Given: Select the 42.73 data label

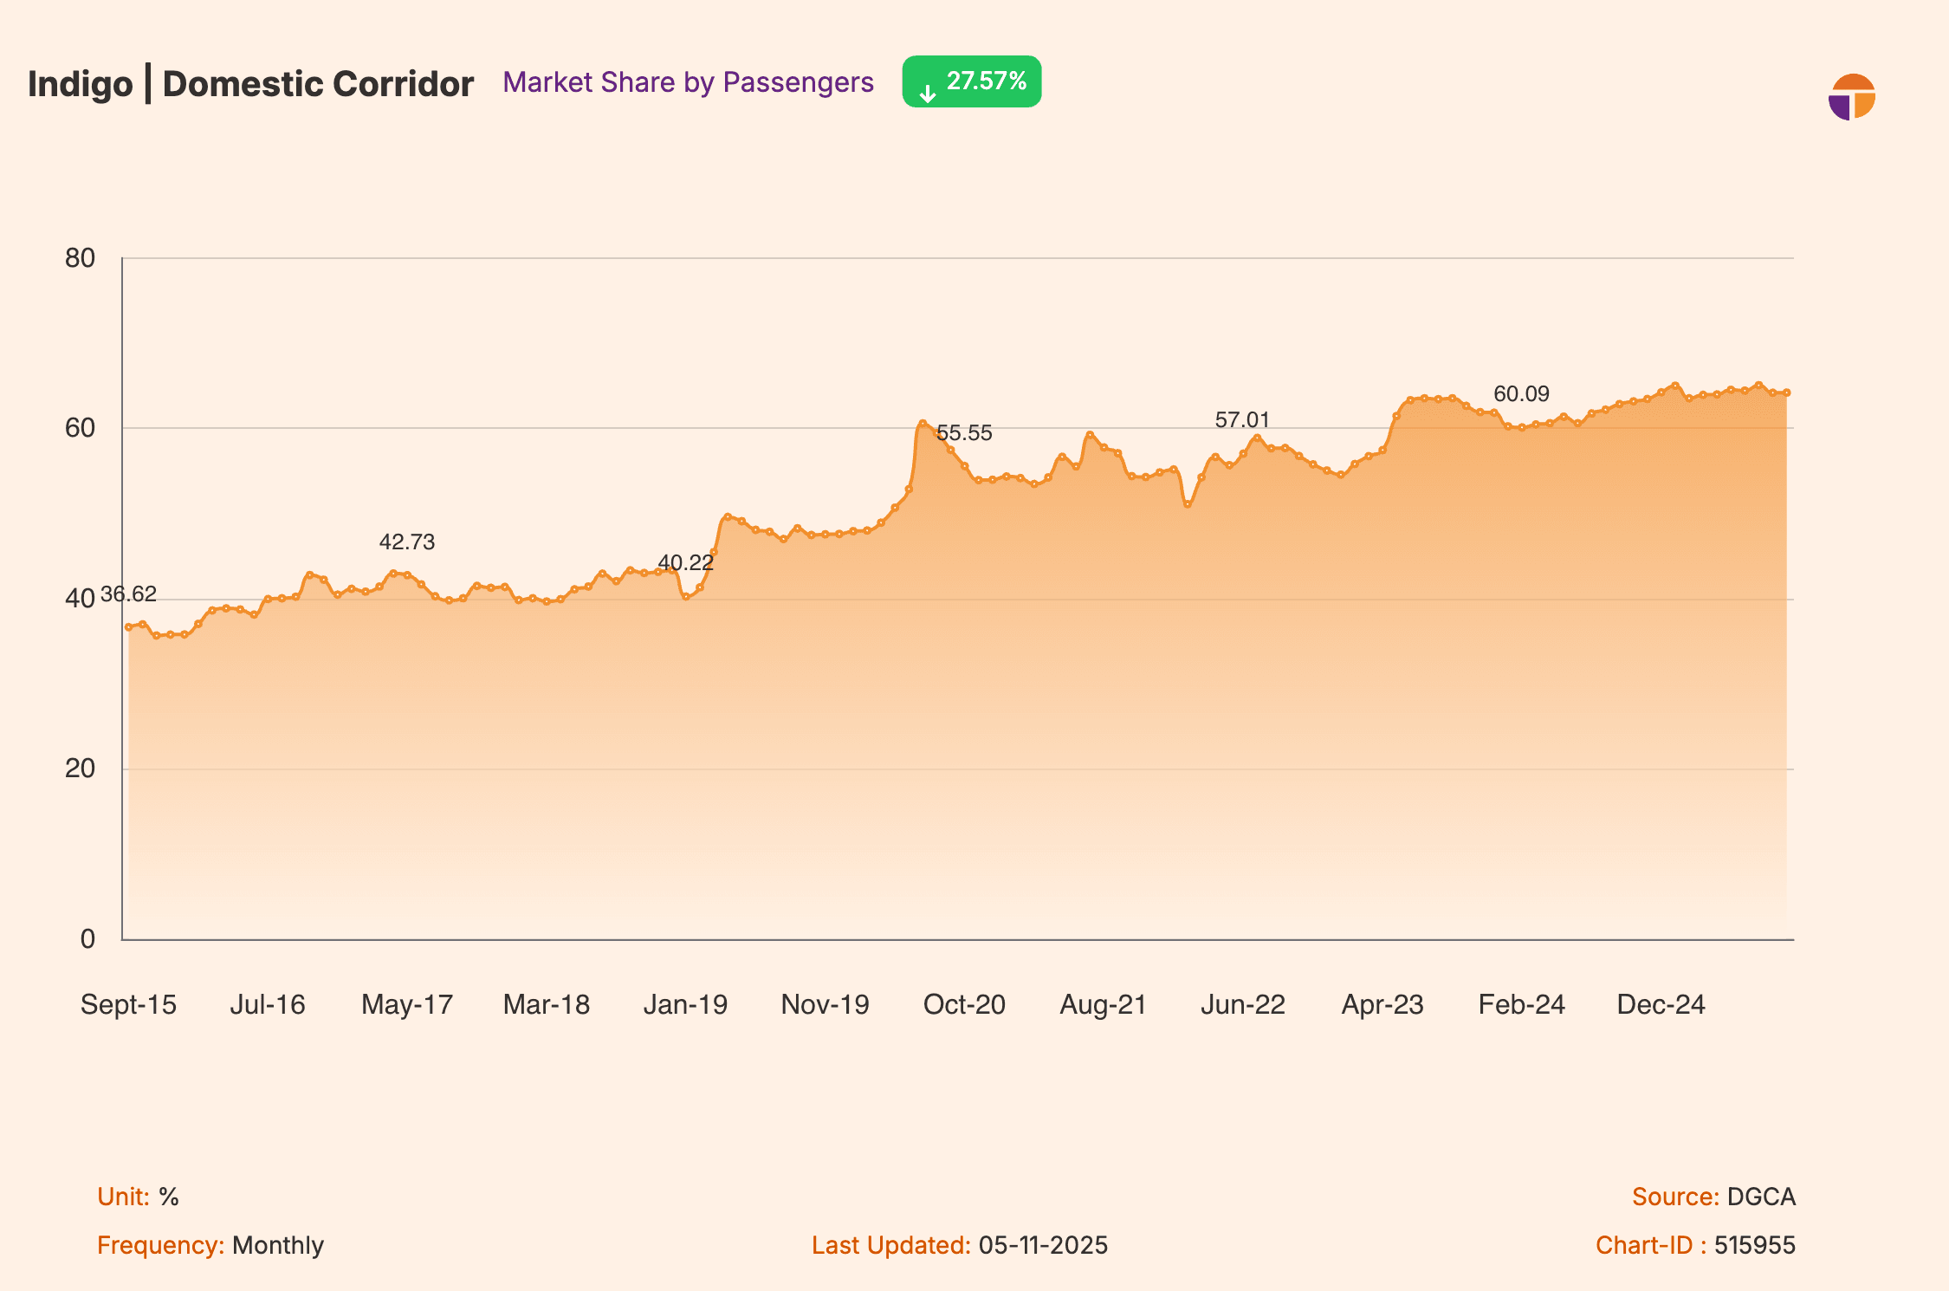Looking at the screenshot, I should (x=407, y=542).
